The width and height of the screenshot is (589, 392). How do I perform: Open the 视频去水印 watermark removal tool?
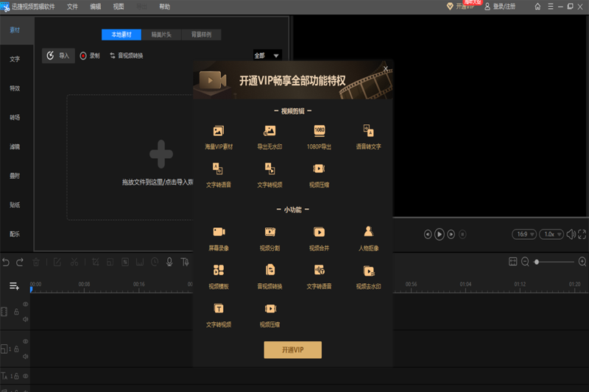coord(369,271)
